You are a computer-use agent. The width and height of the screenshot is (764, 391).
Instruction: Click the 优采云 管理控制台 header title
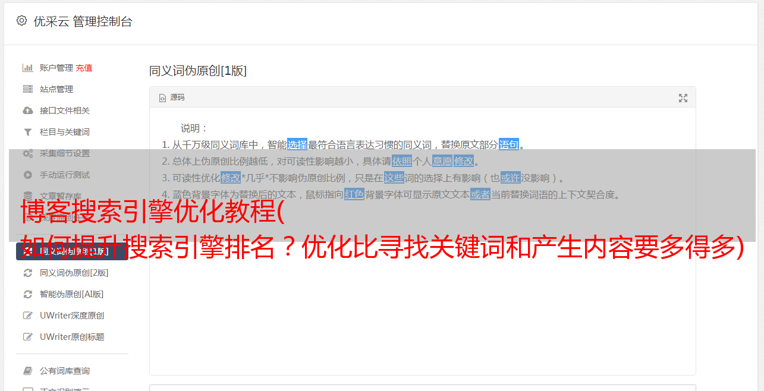point(83,21)
